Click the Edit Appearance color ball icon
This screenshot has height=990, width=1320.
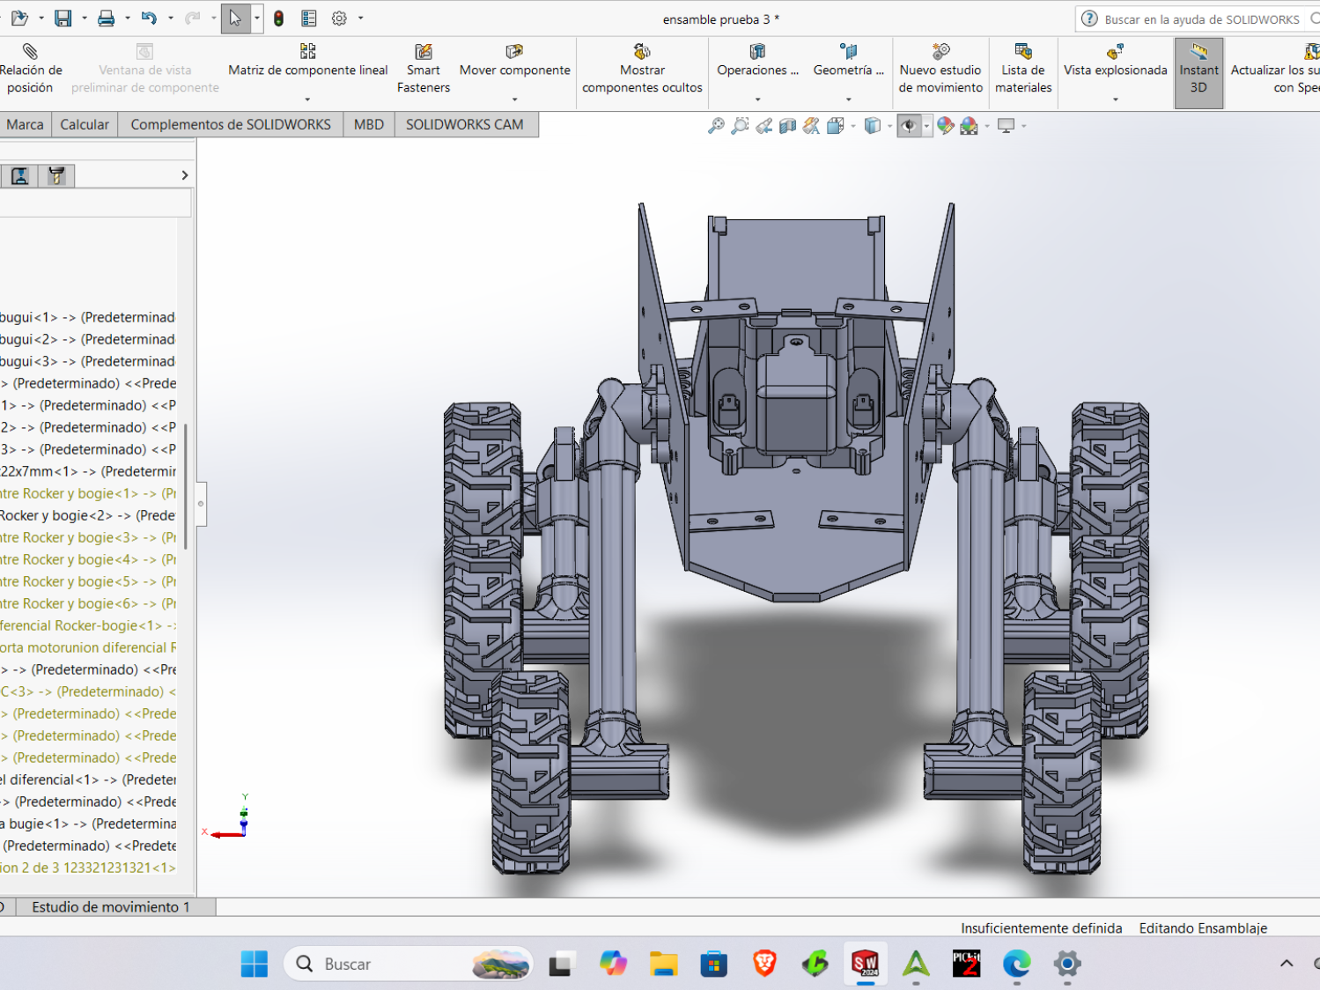coord(946,126)
